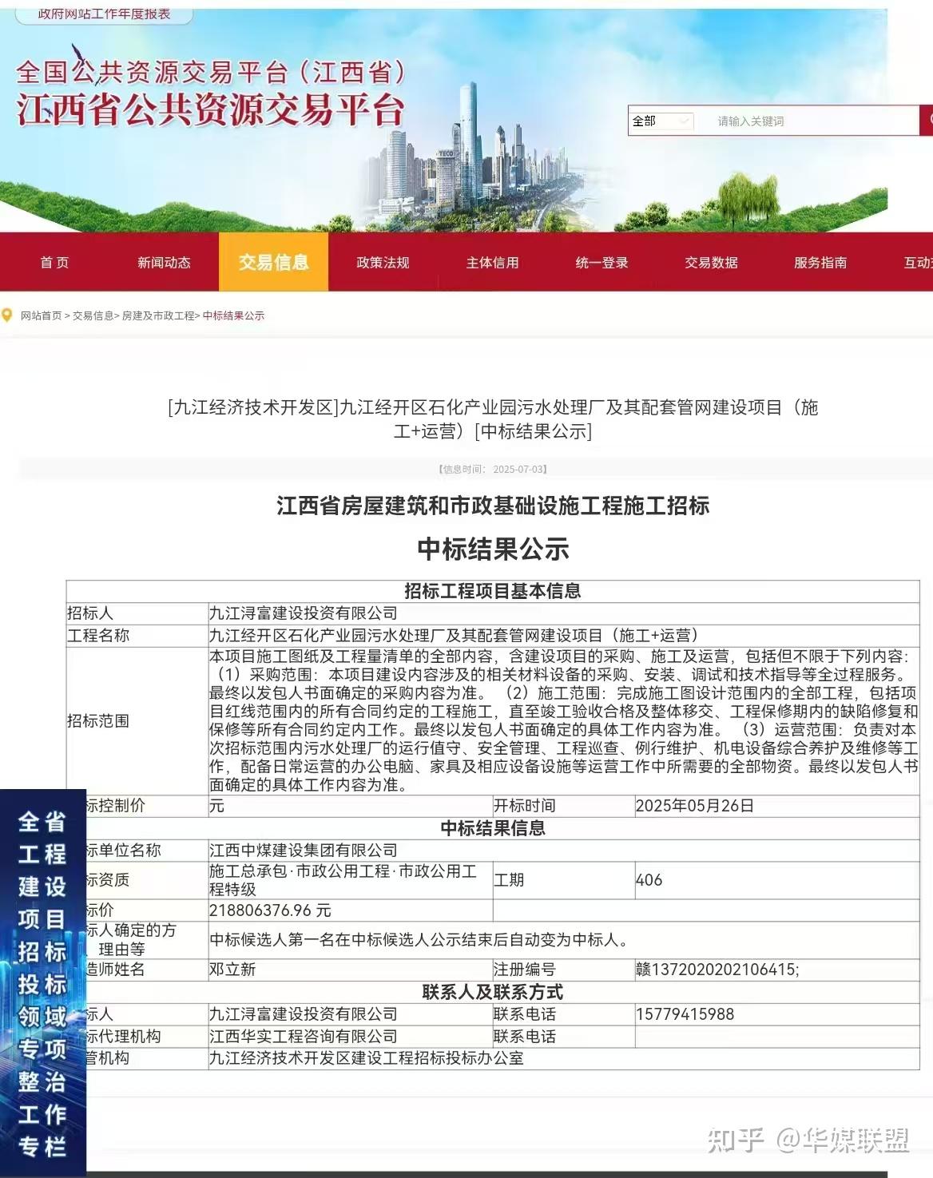Image resolution: width=933 pixels, height=1178 pixels.
Task: Click the 信息时间 2025-07-03 text
Action: pos(492,469)
